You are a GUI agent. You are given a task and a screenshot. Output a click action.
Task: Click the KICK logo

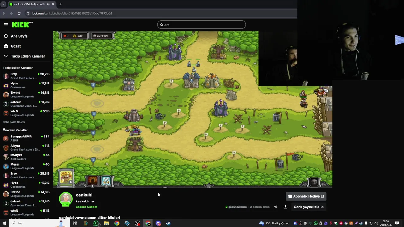[x=22, y=25]
